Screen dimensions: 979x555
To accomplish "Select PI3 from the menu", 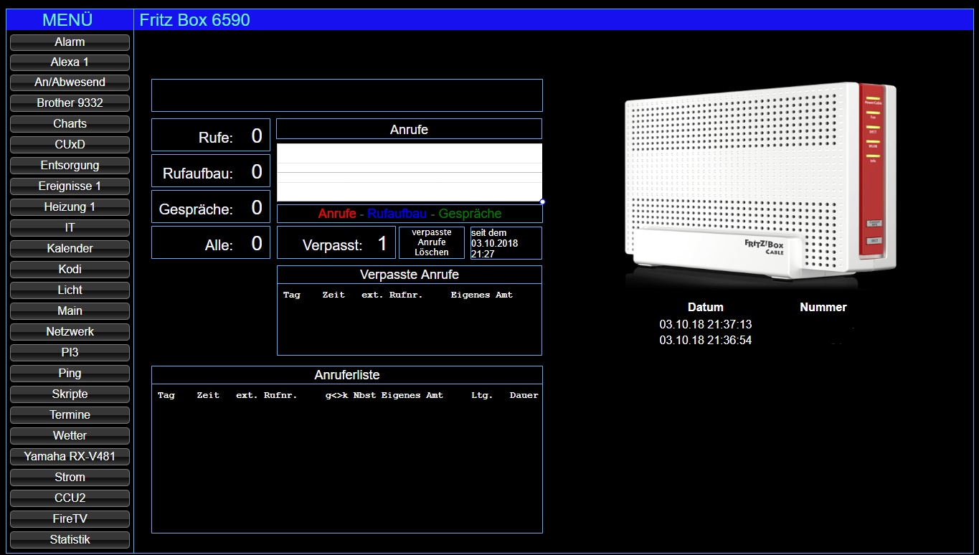I will pos(70,353).
